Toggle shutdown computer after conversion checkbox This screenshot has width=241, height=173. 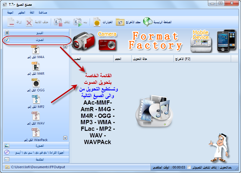[x=189, y=167]
